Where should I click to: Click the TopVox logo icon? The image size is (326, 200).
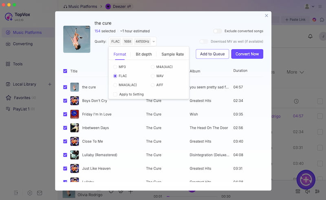pos(9,17)
